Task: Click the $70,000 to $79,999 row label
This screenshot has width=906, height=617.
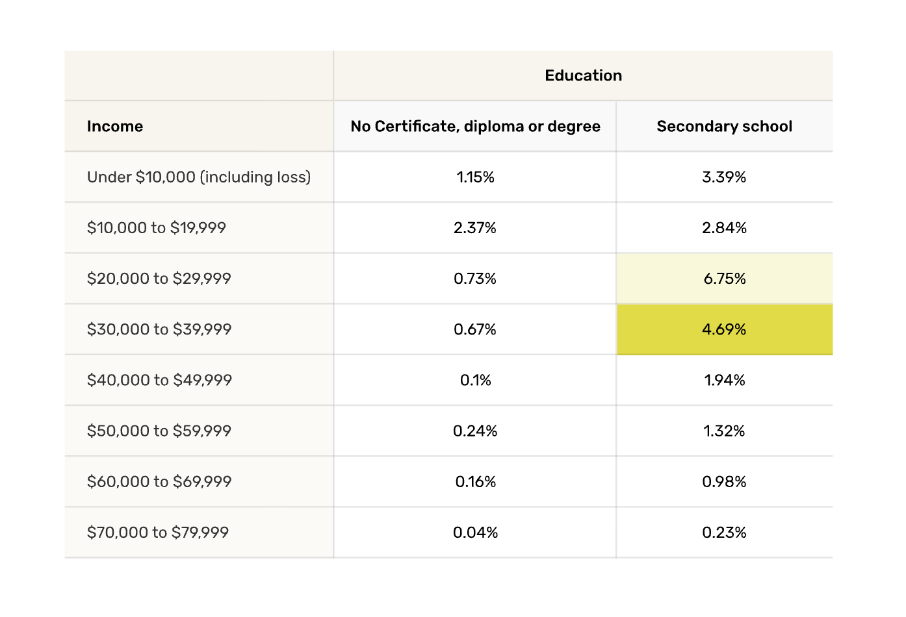Action: tap(158, 533)
